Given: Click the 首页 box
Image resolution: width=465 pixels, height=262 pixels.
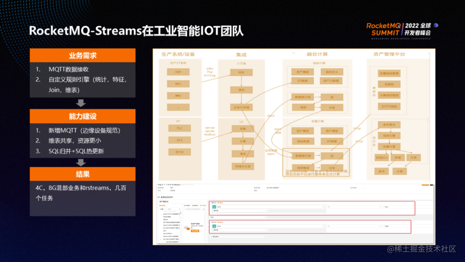Looking at the screenshot, I should click(x=381, y=171).
